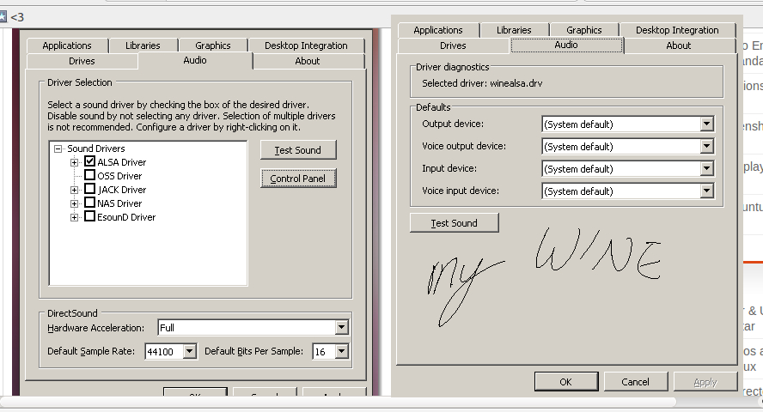
Task: Click Test Sound in Driver Selection
Action: pyautogui.click(x=298, y=150)
